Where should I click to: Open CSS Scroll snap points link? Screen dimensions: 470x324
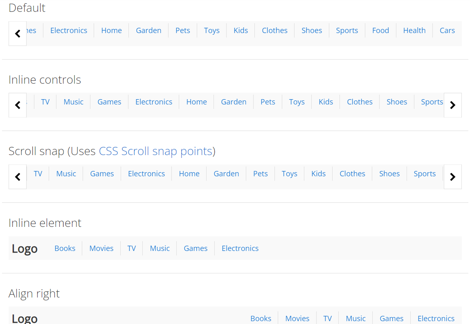[156, 151]
